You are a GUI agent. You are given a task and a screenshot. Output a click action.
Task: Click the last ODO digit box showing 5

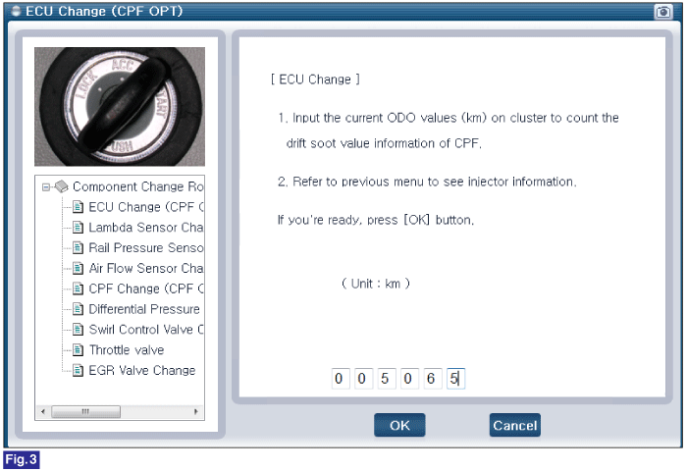tap(455, 379)
